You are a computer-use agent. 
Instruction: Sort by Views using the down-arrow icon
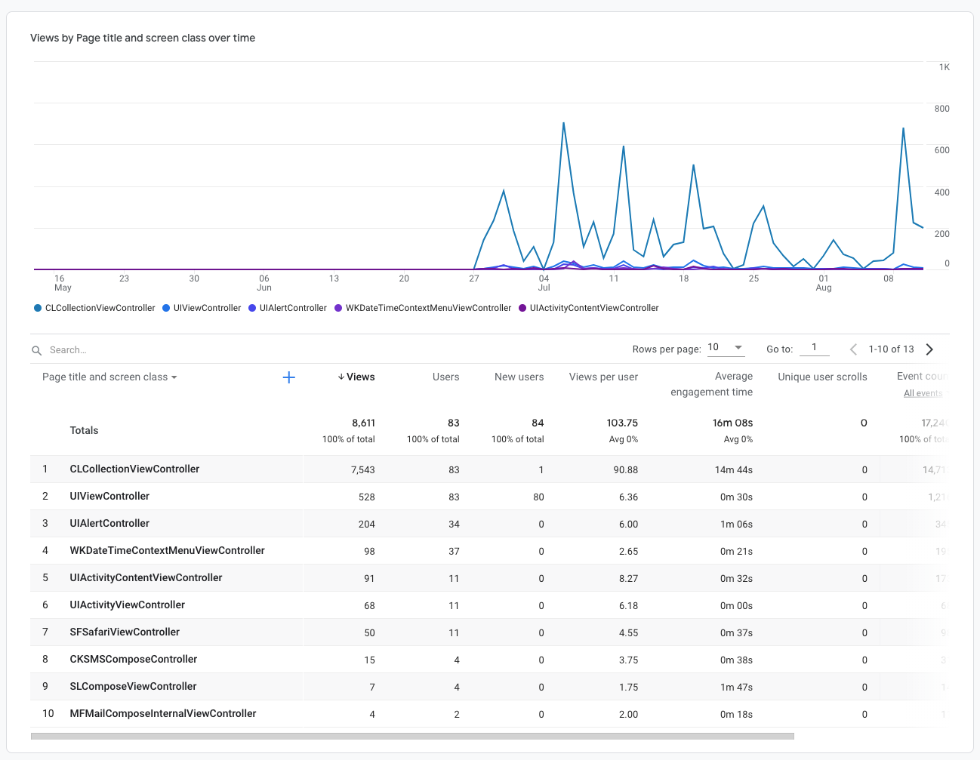coord(341,377)
